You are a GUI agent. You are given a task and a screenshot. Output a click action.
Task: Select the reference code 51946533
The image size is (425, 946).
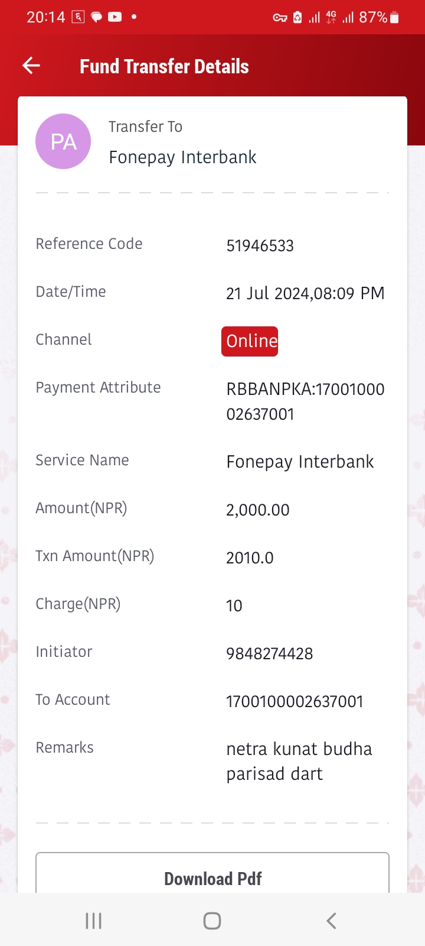click(x=260, y=246)
